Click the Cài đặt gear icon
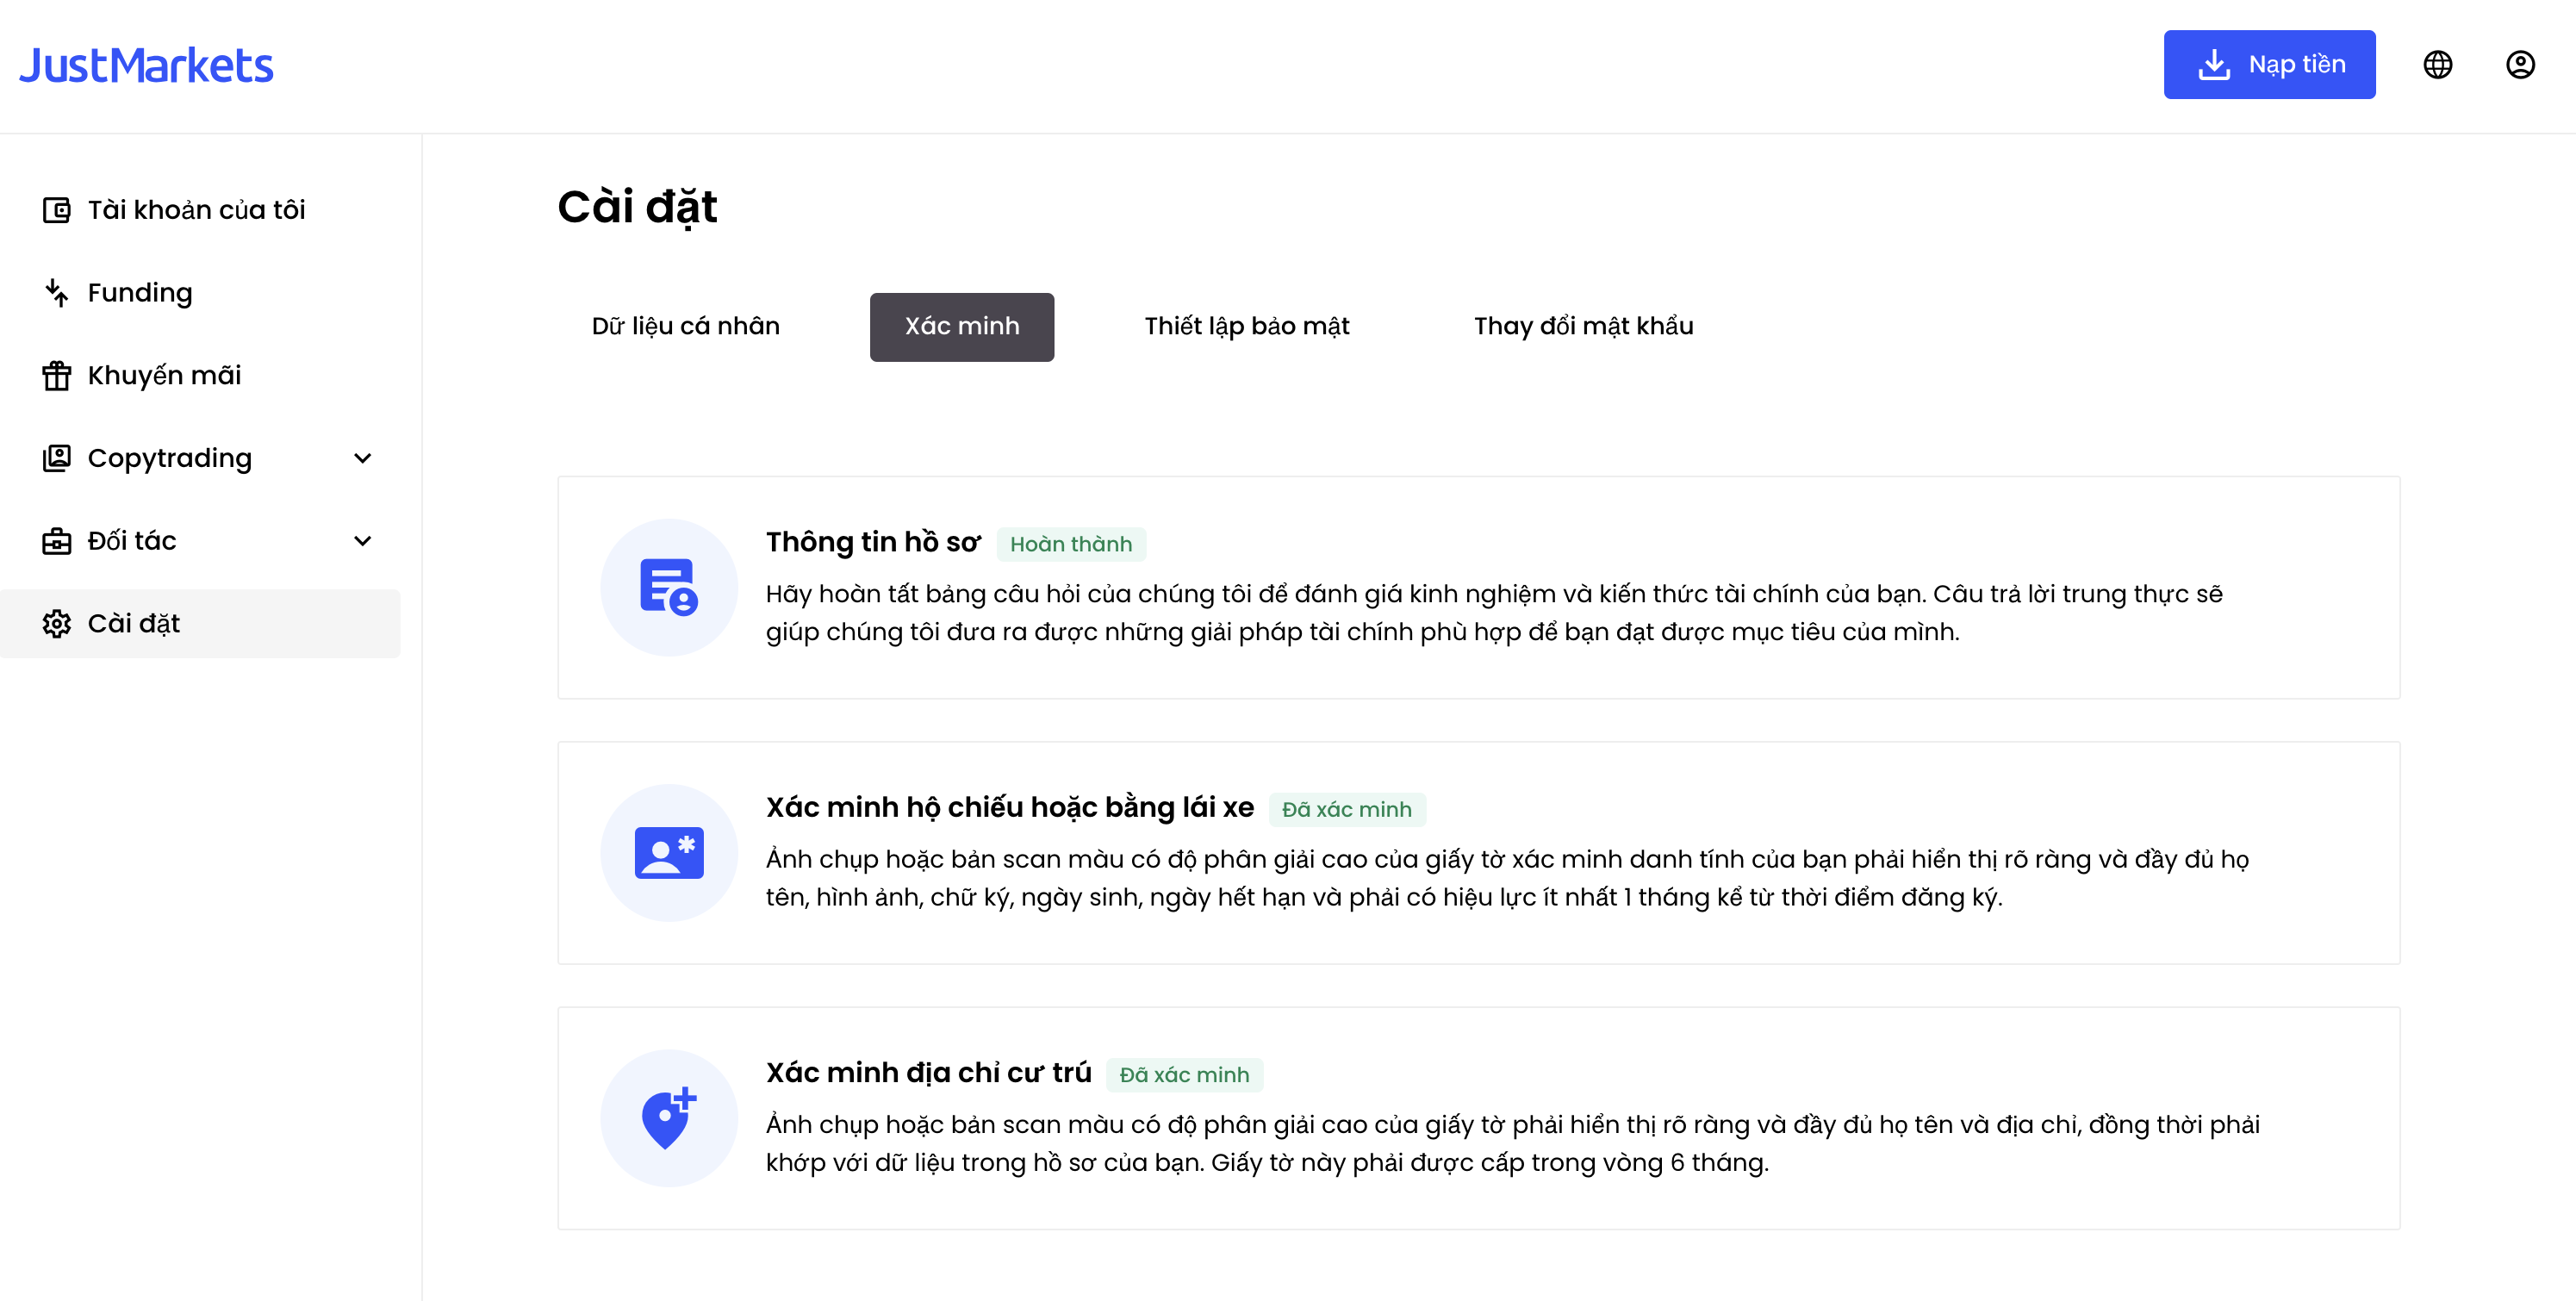Screen dimensions: 2576x1301 (x=57, y=624)
